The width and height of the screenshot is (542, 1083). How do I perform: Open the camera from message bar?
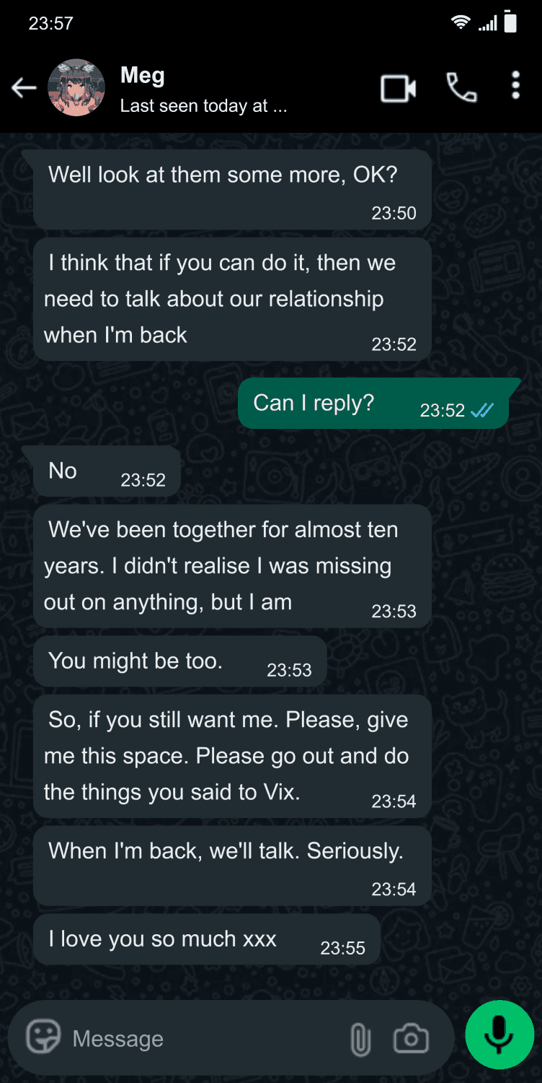tap(411, 1039)
